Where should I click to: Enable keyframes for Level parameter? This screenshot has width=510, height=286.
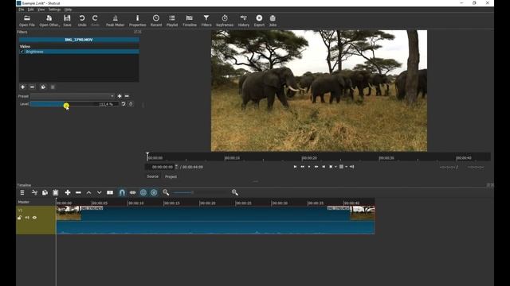(131, 104)
